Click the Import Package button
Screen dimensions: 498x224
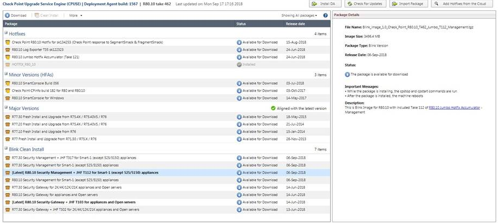click(409, 4)
